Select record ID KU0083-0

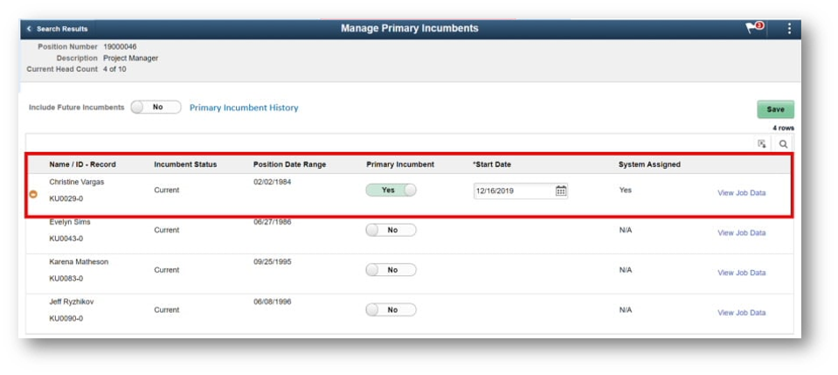point(66,279)
